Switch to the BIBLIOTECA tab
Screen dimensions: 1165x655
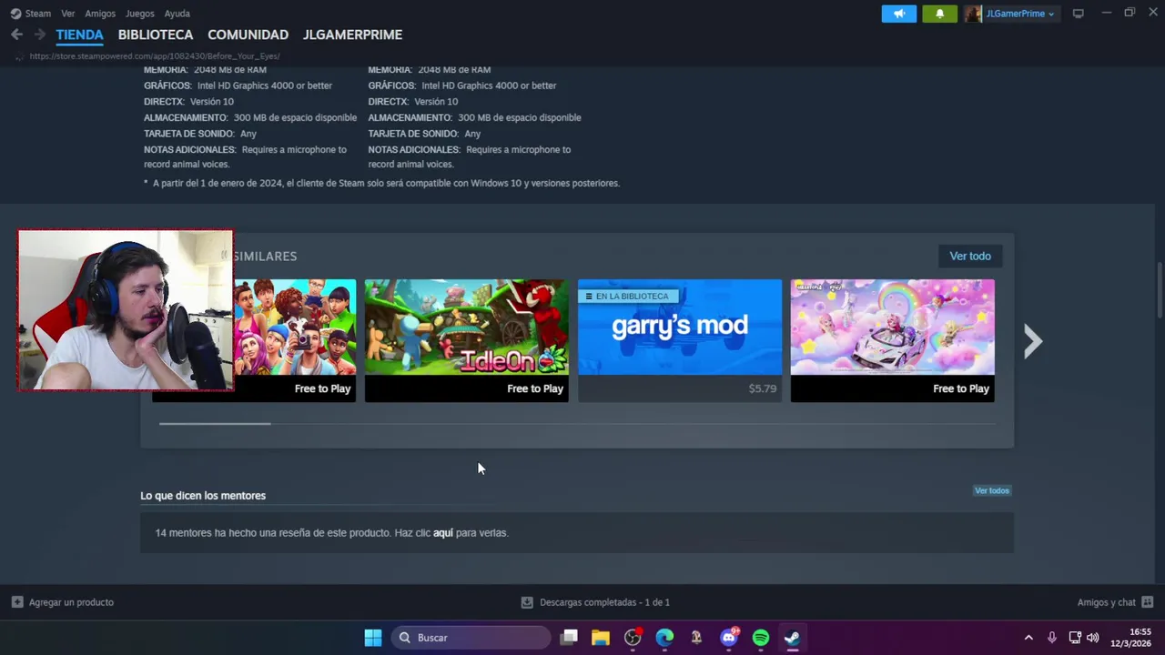pyautogui.click(x=156, y=35)
